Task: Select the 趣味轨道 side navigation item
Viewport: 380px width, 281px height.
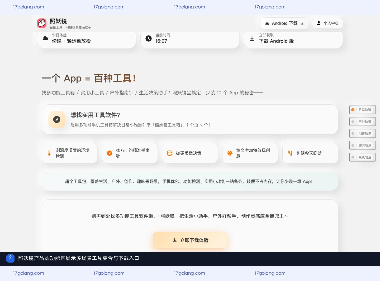Action: pyautogui.click(x=362, y=146)
